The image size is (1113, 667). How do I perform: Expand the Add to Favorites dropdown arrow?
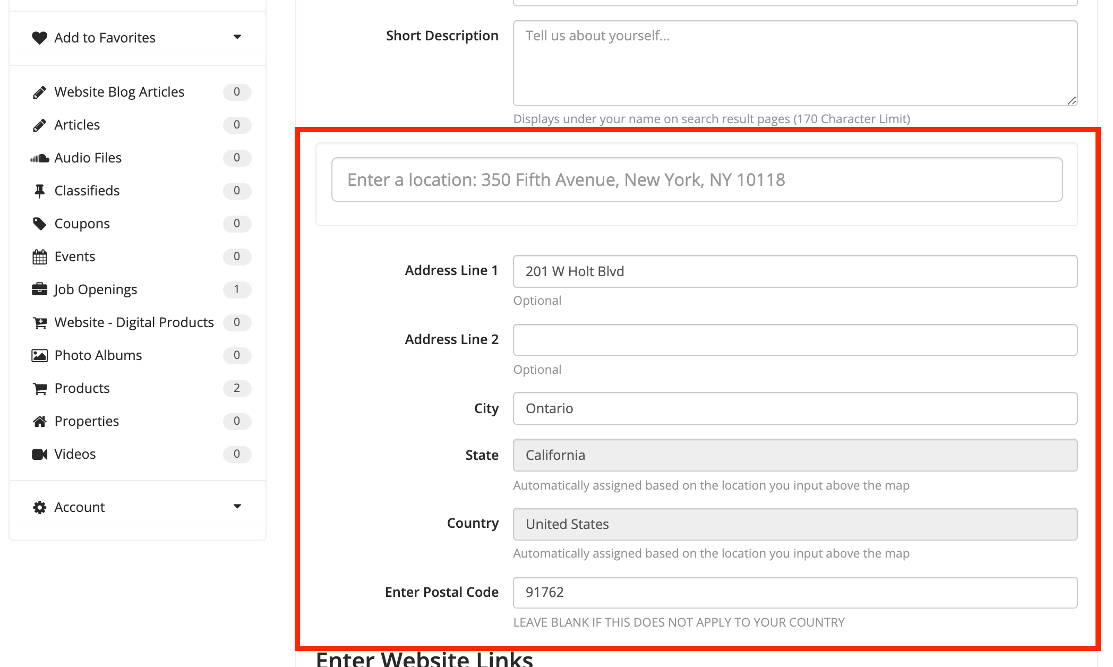237,37
